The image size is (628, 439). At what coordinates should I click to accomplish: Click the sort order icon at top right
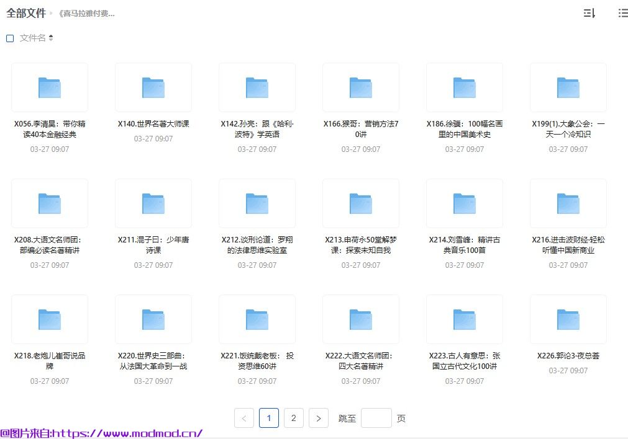click(x=589, y=13)
